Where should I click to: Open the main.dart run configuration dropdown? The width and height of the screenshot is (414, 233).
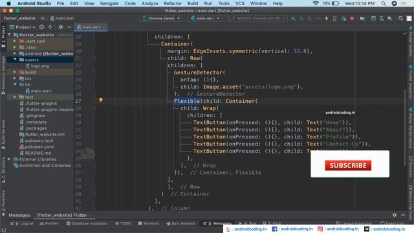point(205,19)
